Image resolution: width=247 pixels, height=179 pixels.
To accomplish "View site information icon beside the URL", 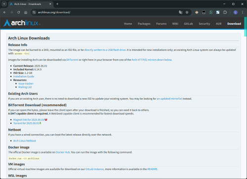I will [34, 12].
